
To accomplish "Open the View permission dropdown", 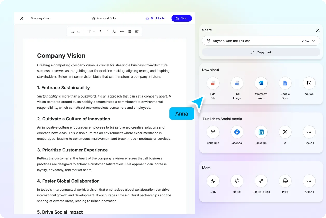I will [308, 41].
